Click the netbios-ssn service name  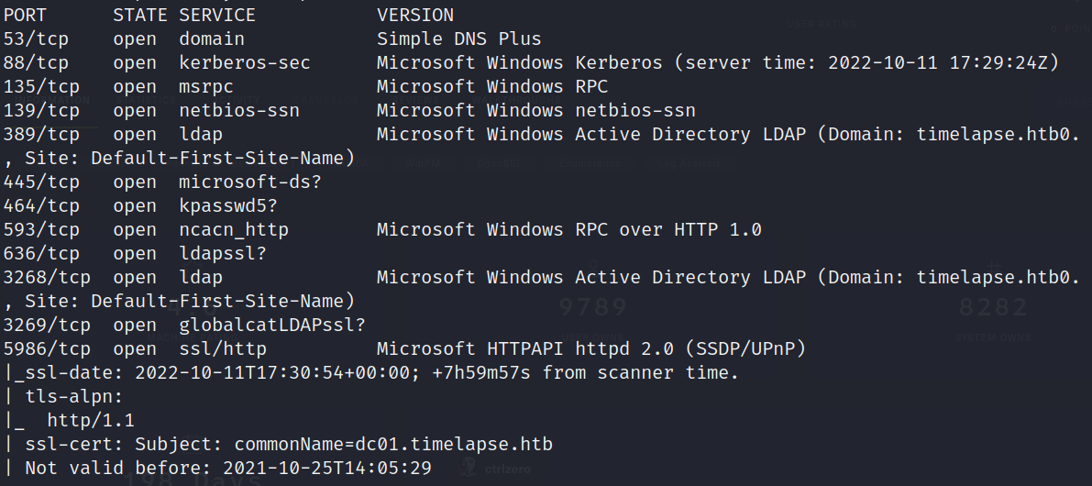pos(239,110)
